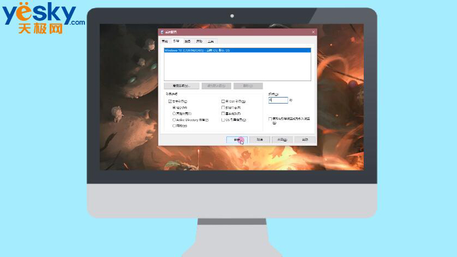
Task: Click the 设为默认值 (Set as default) button
Action: [x=216, y=86]
